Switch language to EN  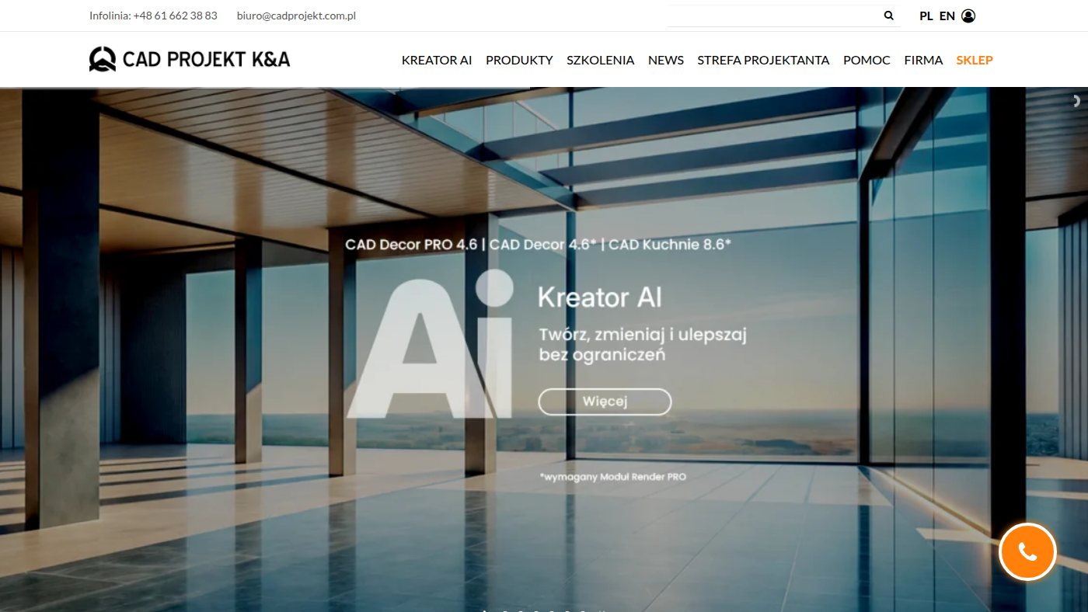(947, 16)
